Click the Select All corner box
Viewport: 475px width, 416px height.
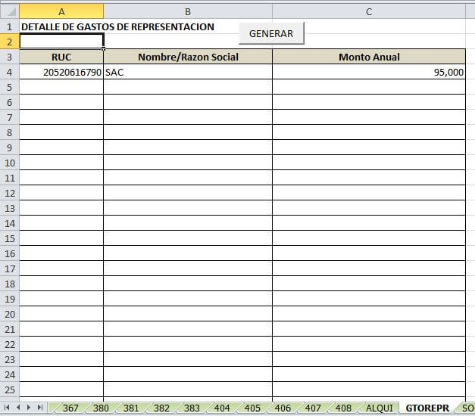point(9,11)
